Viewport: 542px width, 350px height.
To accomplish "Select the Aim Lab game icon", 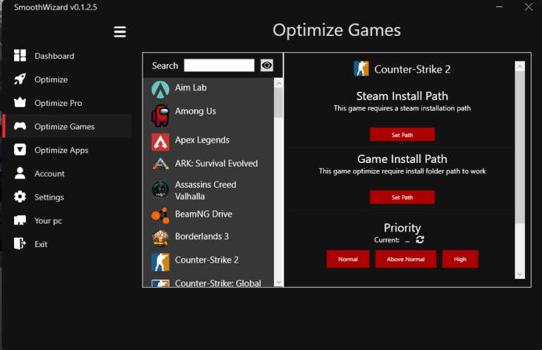I will click(160, 89).
